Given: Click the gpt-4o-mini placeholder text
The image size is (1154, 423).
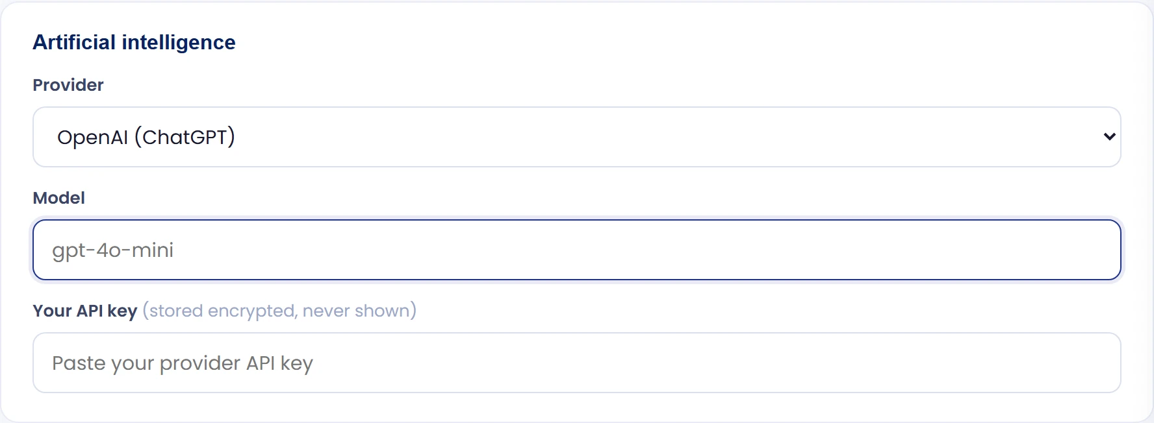Looking at the screenshot, I should click(113, 250).
